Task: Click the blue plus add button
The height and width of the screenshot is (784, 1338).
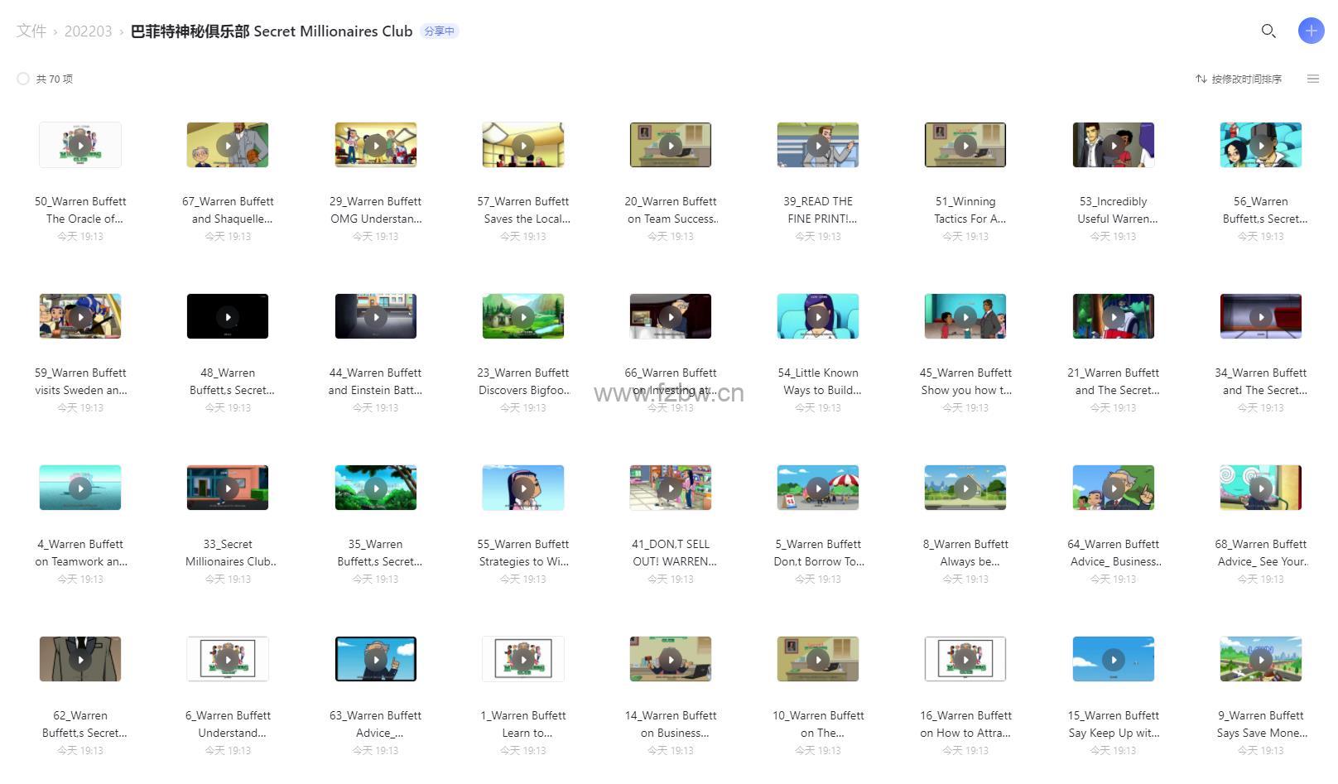Action: click(x=1311, y=31)
